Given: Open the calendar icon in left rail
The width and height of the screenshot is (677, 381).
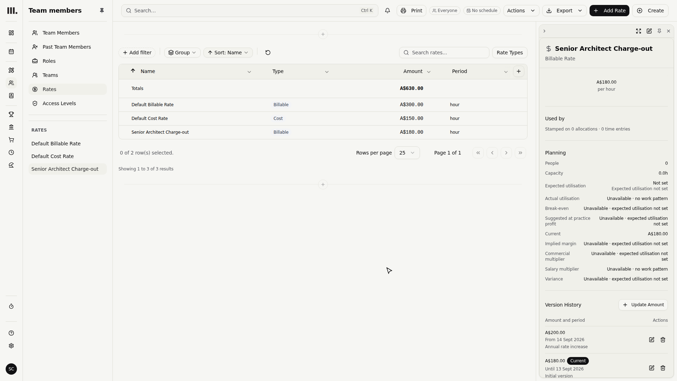Looking at the screenshot, I should [x=11, y=52].
